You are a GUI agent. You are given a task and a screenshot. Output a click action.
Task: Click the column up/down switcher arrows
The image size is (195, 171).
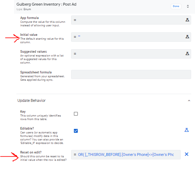[188, 6]
